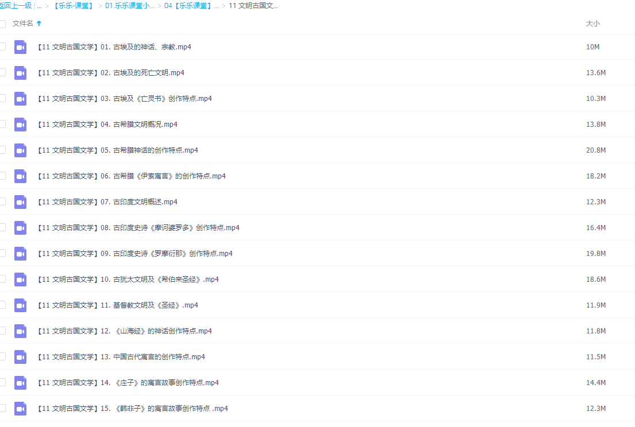The height and width of the screenshot is (427, 635).
Task: Select checkbox for 10. 古犹太文明及《希伯来圣经》
Action: pos(2,279)
